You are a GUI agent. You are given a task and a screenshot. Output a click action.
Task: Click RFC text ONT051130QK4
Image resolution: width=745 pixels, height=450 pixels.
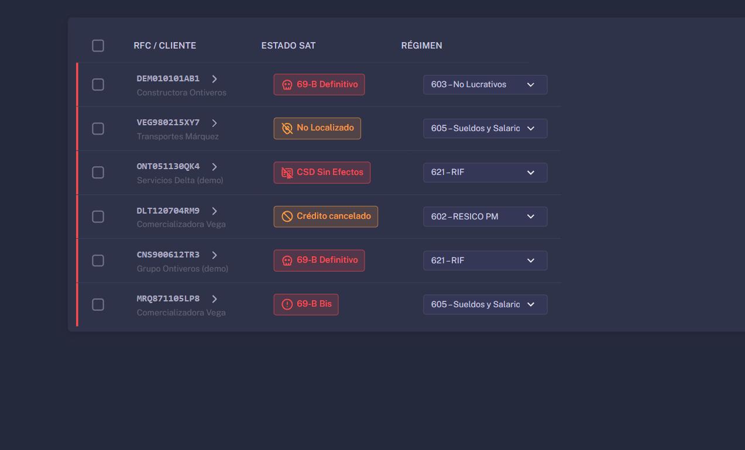(x=168, y=166)
